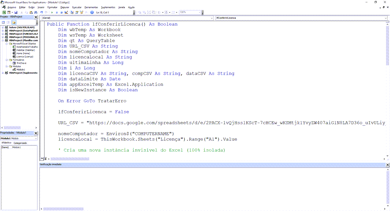Image resolution: width=390 pixels, height=211 pixels.
Task: Toggle Folders view in Project panel
Action: point(13,22)
